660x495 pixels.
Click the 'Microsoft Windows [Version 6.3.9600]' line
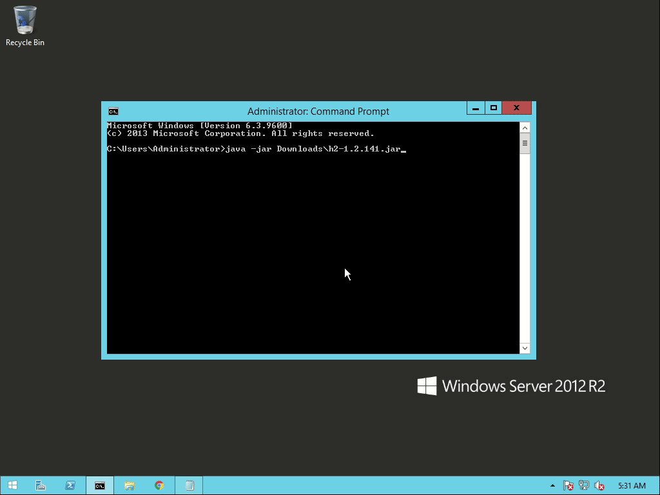coord(200,126)
